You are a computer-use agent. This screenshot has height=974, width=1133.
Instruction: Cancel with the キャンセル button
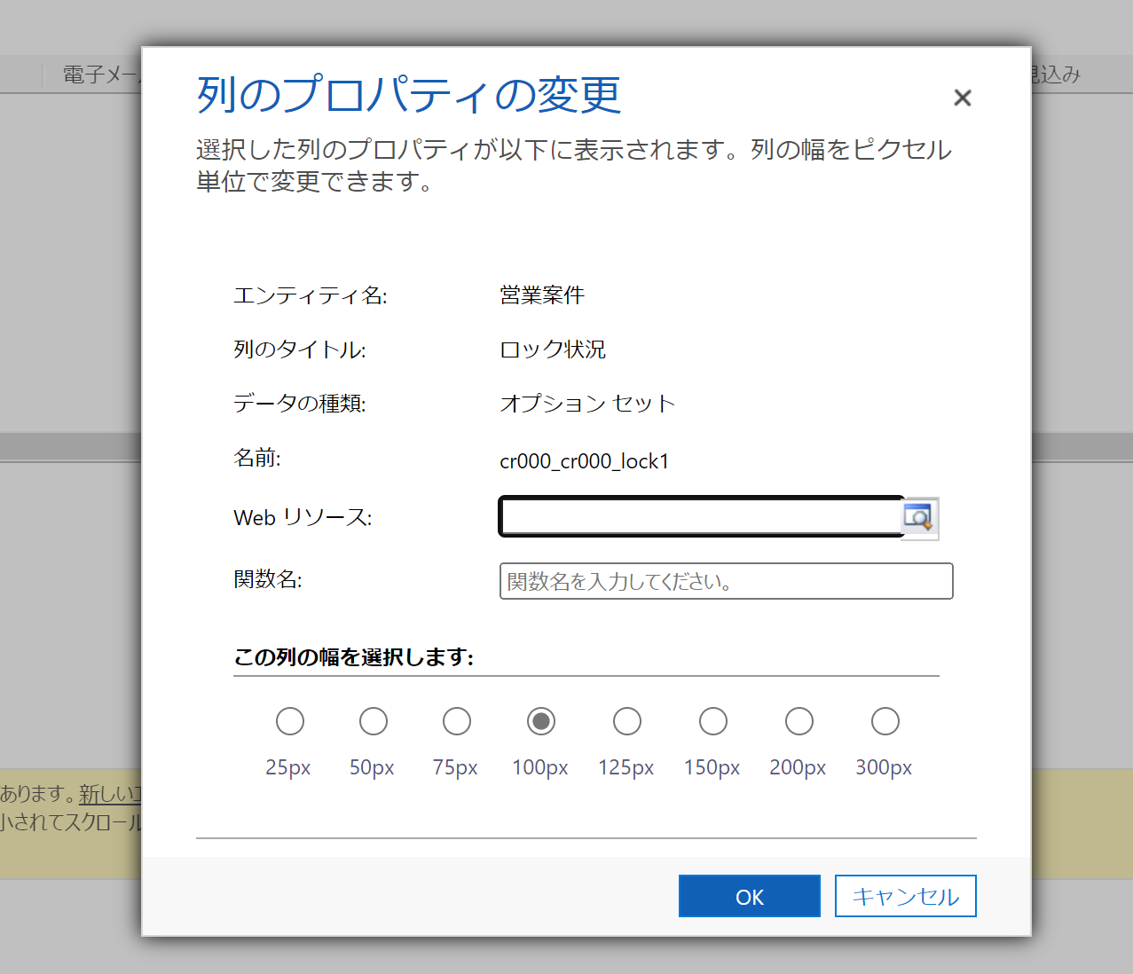pyautogui.click(x=906, y=896)
